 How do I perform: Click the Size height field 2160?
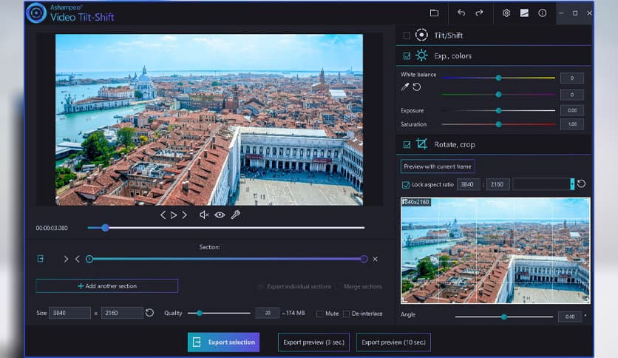tap(122, 313)
